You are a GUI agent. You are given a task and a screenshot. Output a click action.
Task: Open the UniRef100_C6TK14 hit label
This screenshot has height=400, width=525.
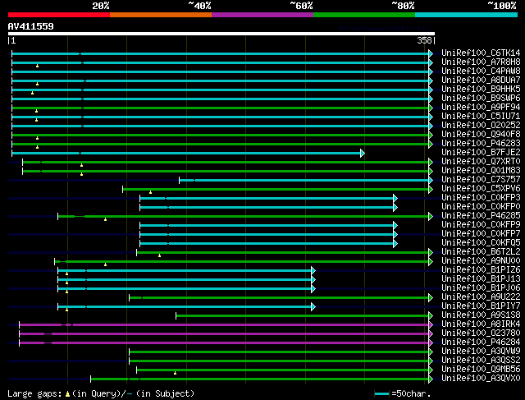[x=481, y=53]
